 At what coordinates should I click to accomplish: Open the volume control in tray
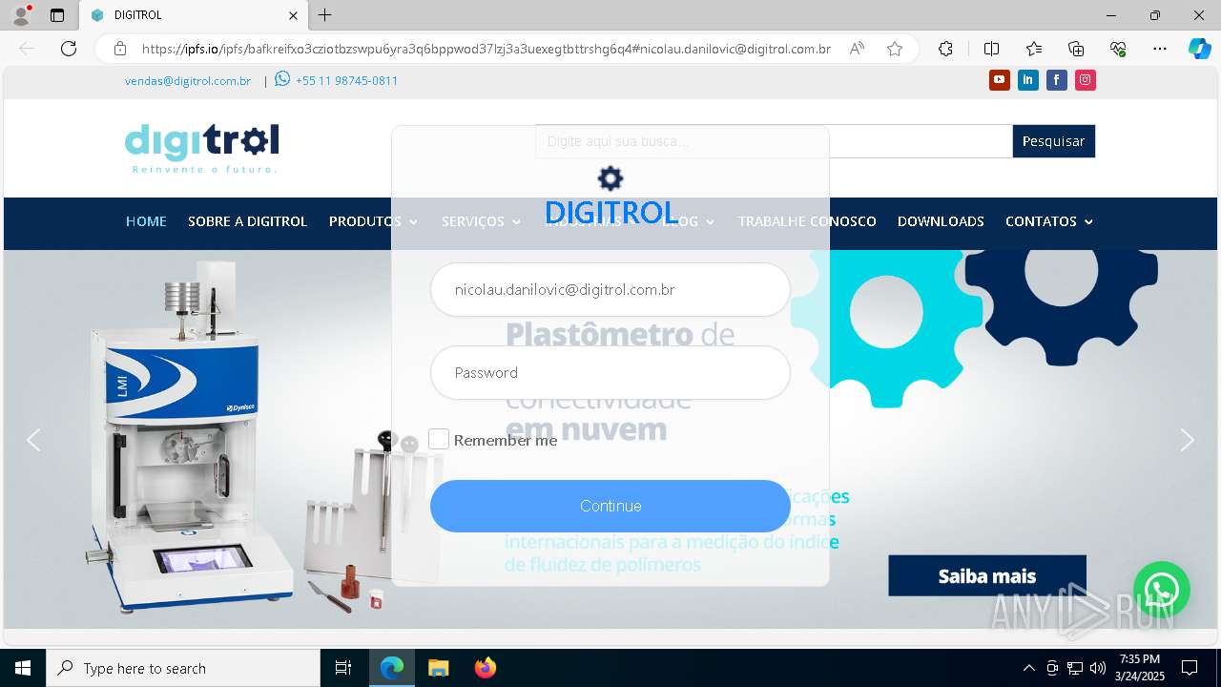click(x=1097, y=668)
